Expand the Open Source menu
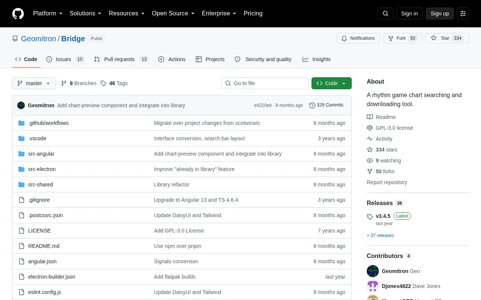481x300 pixels. [173, 13]
